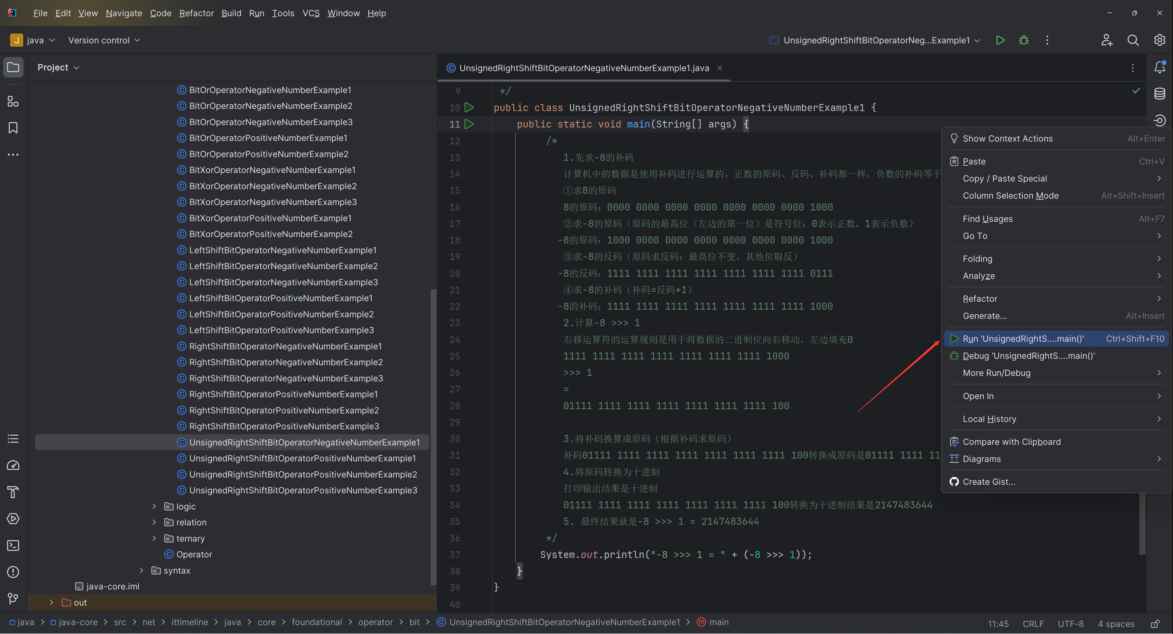Image resolution: width=1173 pixels, height=634 pixels.
Task: Expand the ternary folder
Action: [x=154, y=539]
